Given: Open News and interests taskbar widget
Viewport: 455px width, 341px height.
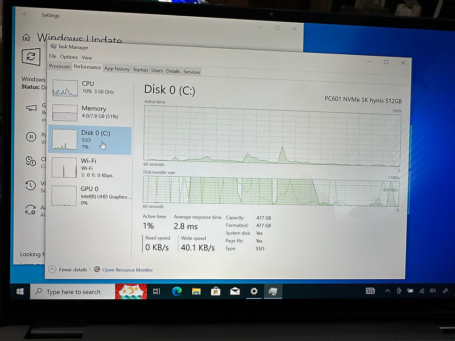Looking at the screenshot, I should [x=370, y=291].
